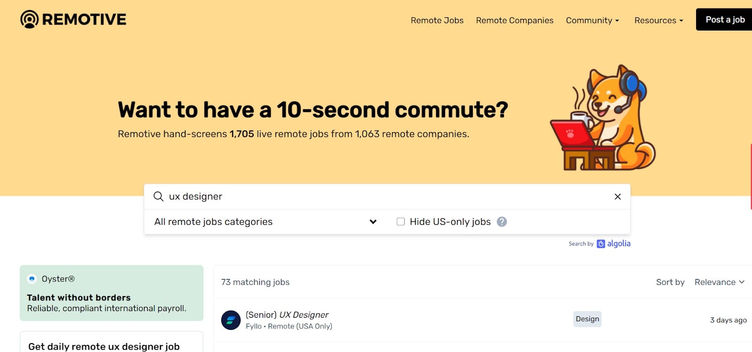Screen dimensions: 752x352
Task: Click the Post a job button
Action: [x=724, y=20]
